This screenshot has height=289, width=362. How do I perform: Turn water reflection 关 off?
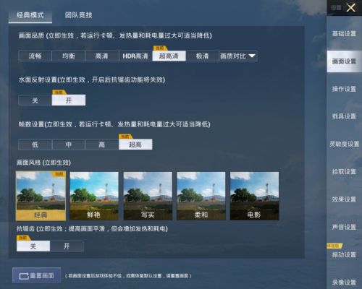click(x=35, y=100)
